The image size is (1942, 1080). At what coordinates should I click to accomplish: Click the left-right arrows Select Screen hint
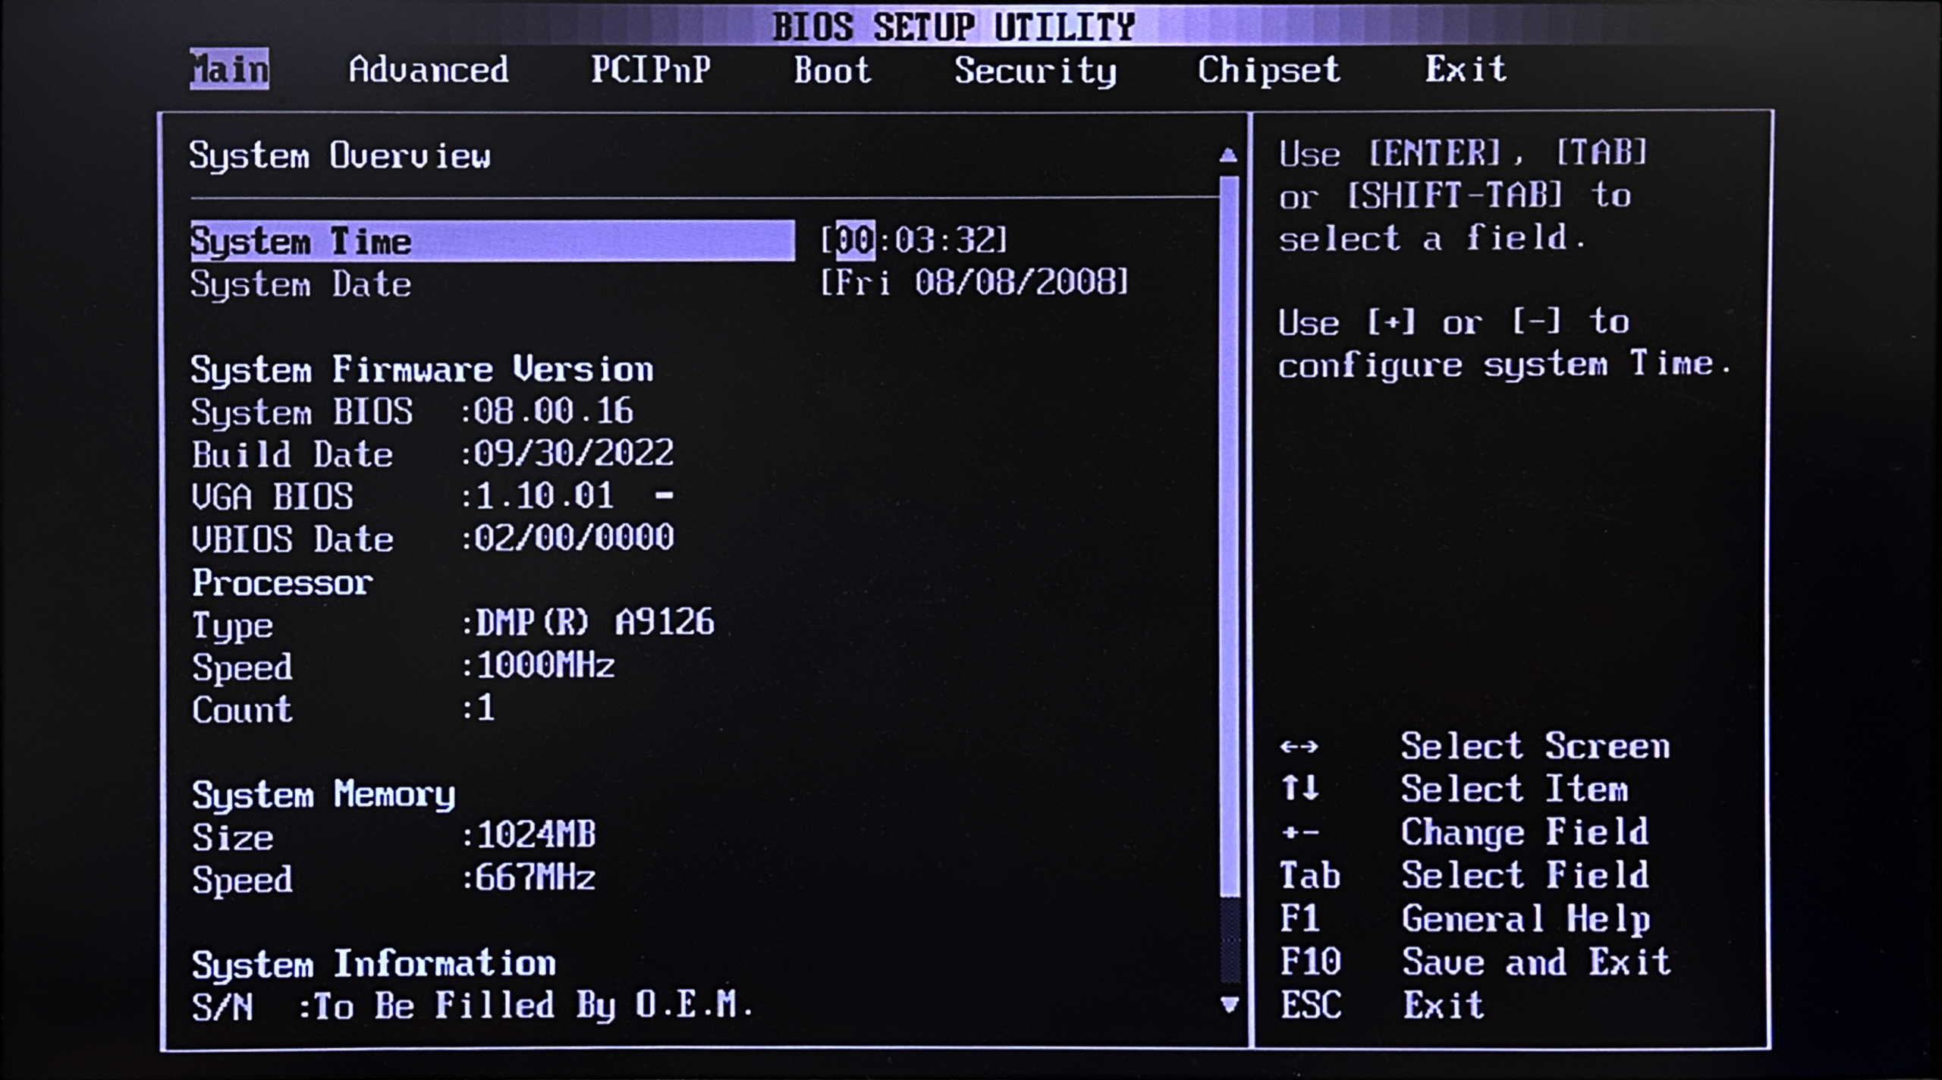click(x=1475, y=746)
